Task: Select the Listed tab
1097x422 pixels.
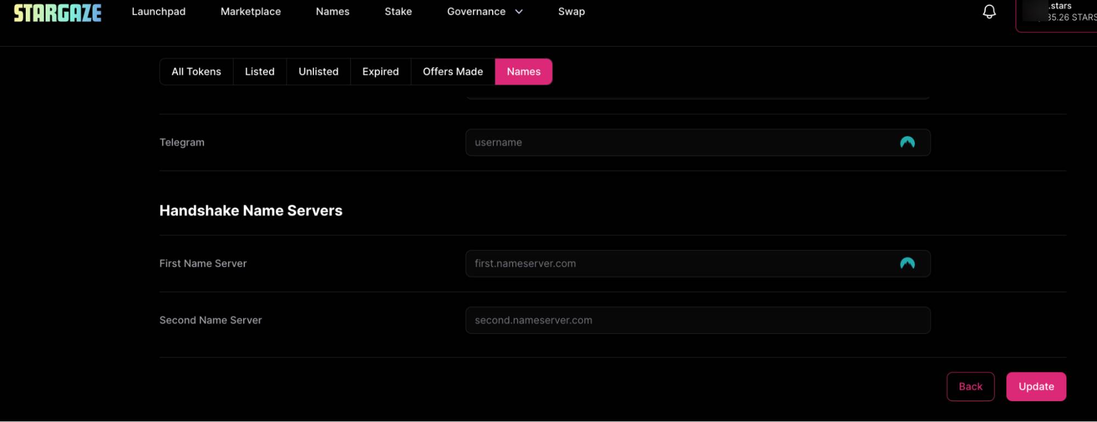Action: click(x=260, y=72)
